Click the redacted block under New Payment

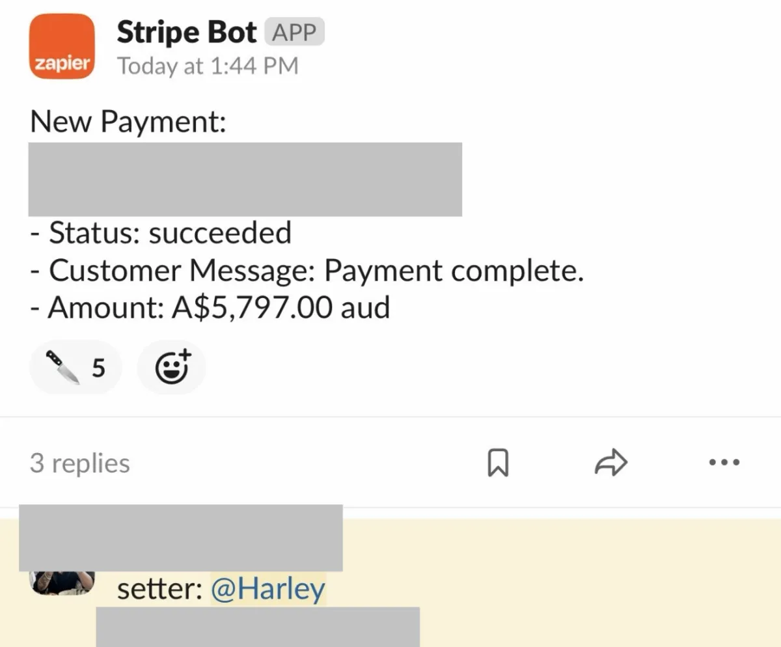pos(245,179)
